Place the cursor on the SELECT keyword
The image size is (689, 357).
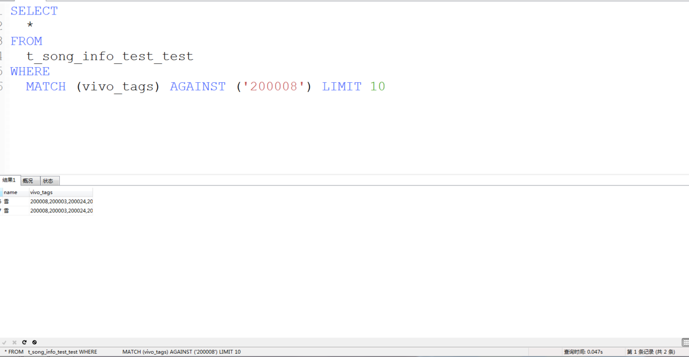(34, 11)
